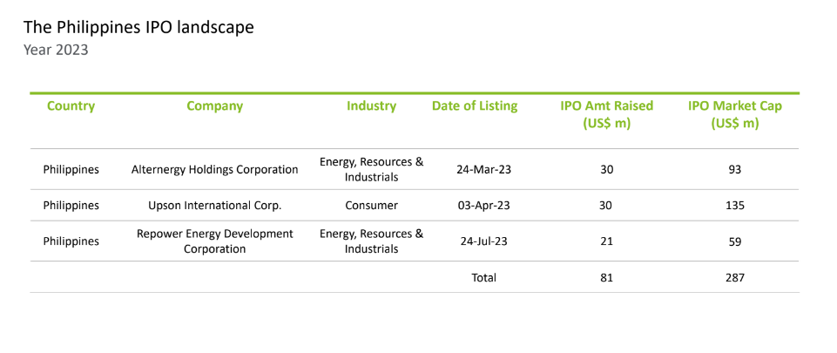Click the date '03-Apr-23'
The height and width of the screenshot is (353, 837).
point(484,206)
